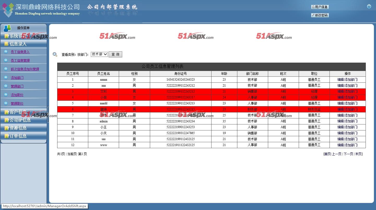The height and width of the screenshot is (210, 376).
Task: Click 编辑 in the 小王 row
Action: click(x=340, y=127)
